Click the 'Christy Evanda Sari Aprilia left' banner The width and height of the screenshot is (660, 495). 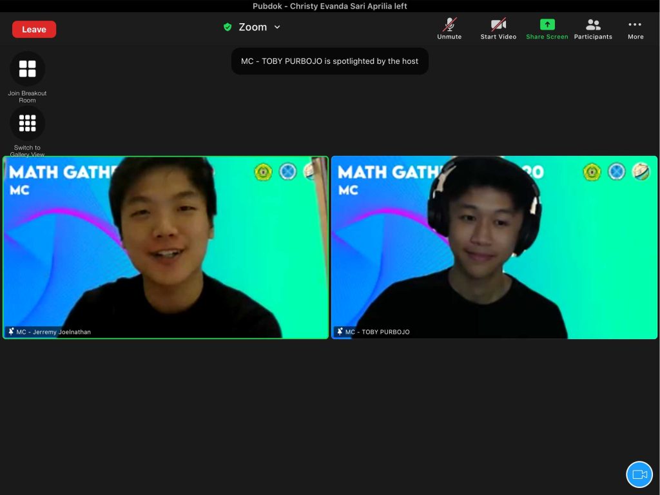point(329,6)
